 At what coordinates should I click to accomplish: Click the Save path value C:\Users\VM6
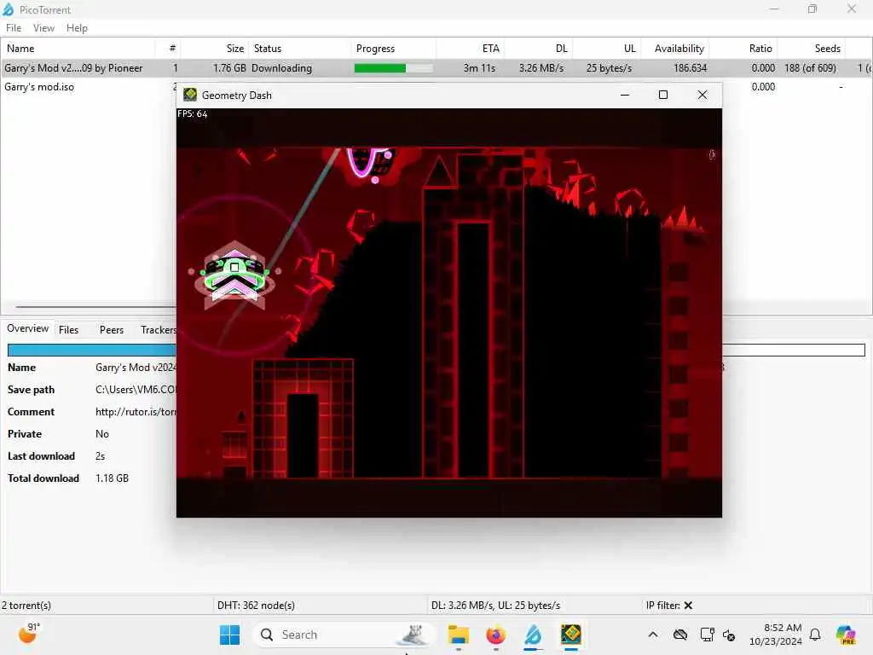136,390
